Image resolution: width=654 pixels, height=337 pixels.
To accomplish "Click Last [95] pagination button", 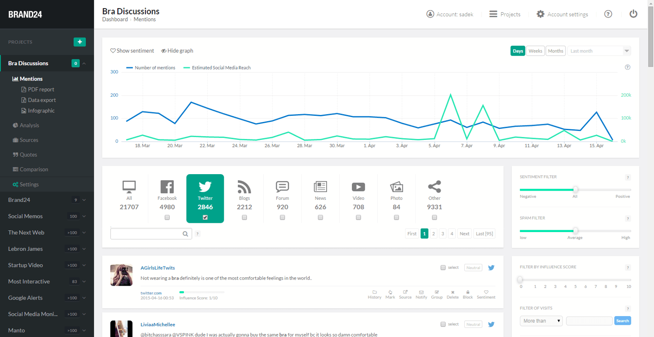I will coord(484,234).
